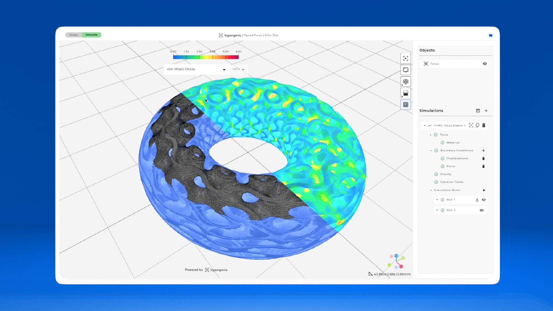Toggle visibility of the Torus object
Viewport: 553px width, 311px height.
pyautogui.click(x=485, y=64)
